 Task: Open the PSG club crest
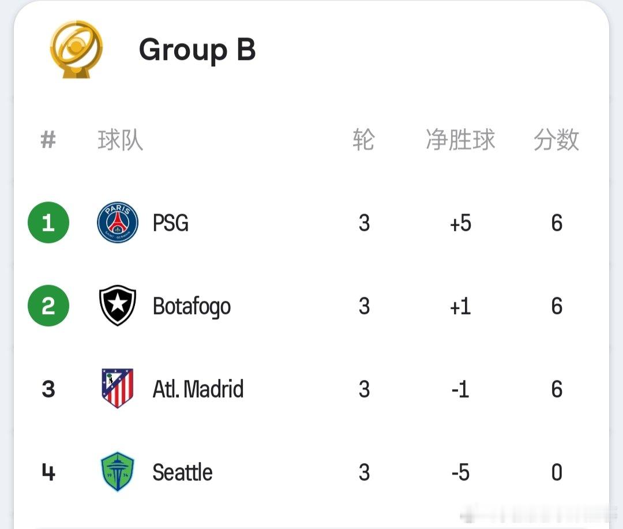(118, 222)
